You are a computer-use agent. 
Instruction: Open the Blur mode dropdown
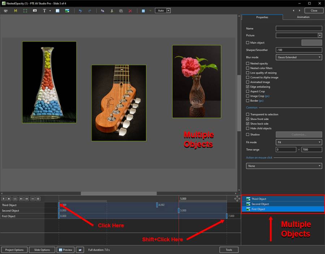(299, 57)
